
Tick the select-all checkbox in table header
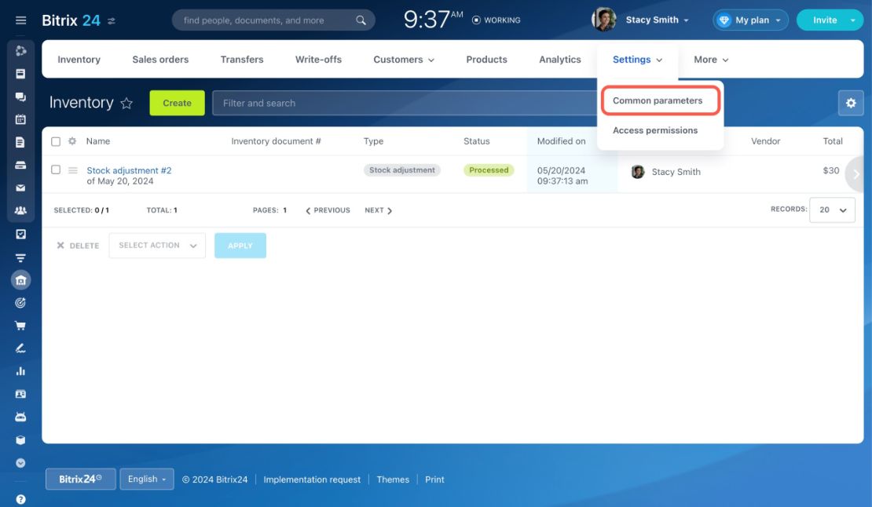pyautogui.click(x=56, y=141)
